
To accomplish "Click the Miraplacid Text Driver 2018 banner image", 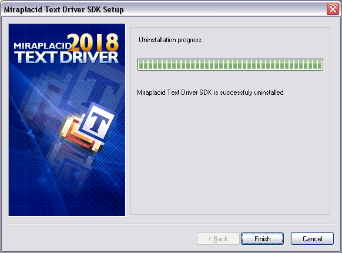I will [x=67, y=120].
